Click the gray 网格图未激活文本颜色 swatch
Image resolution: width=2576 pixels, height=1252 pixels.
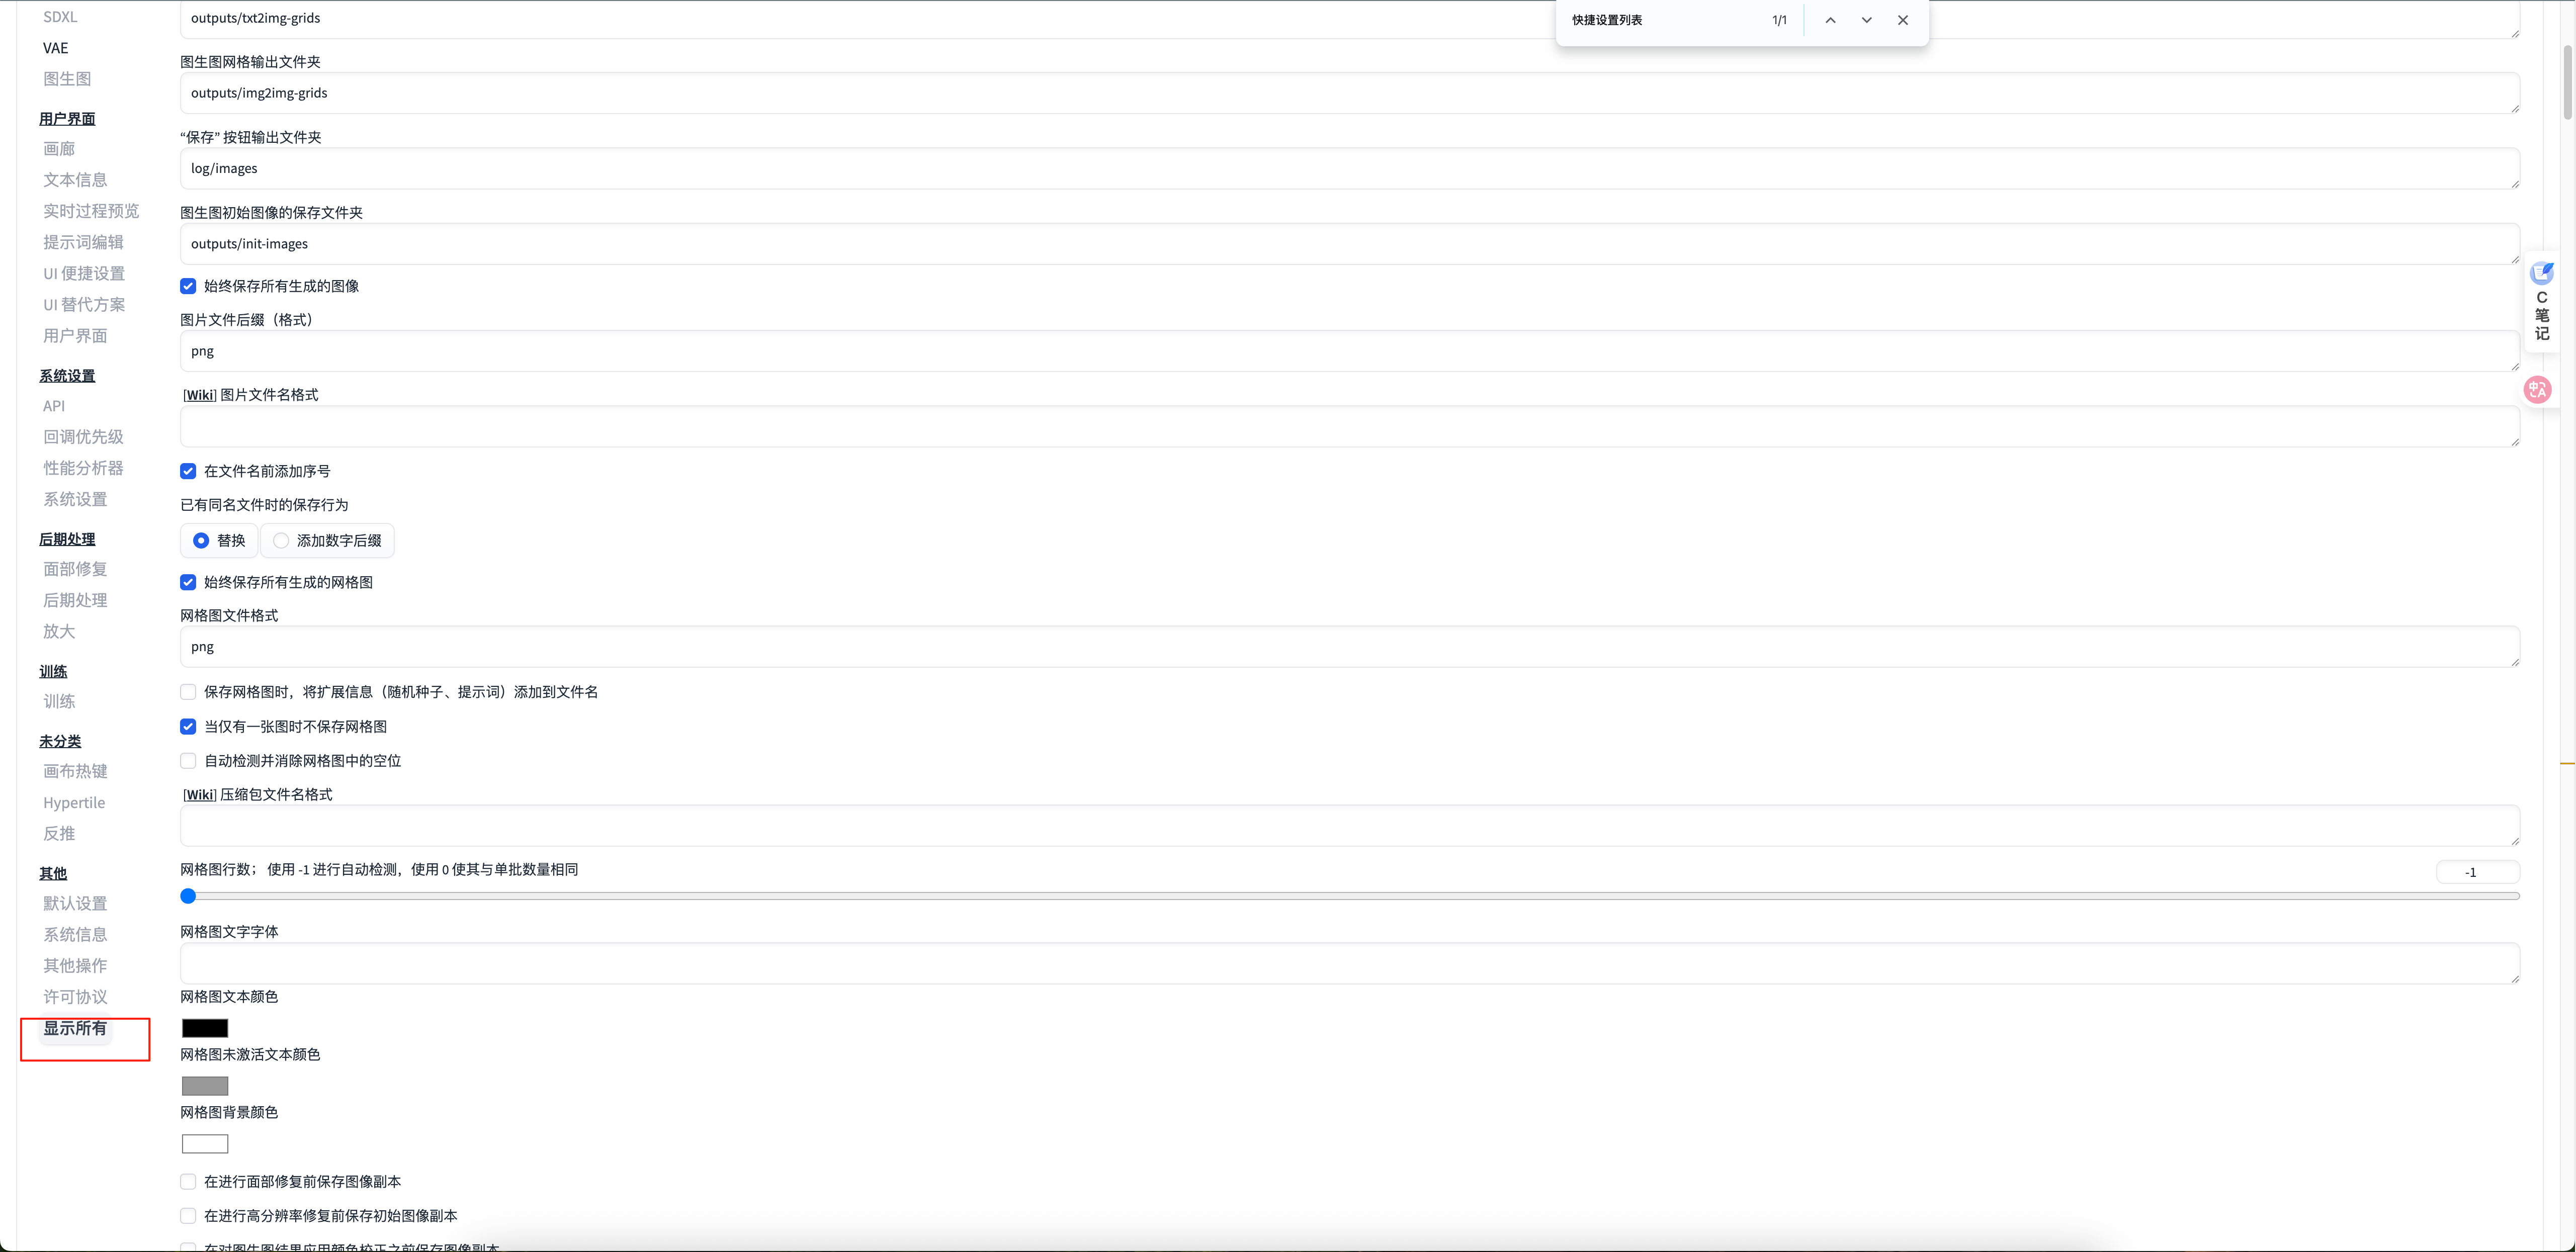click(x=205, y=1086)
